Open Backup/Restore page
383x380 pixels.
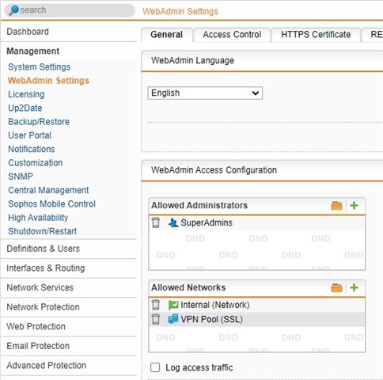[39, 122]
